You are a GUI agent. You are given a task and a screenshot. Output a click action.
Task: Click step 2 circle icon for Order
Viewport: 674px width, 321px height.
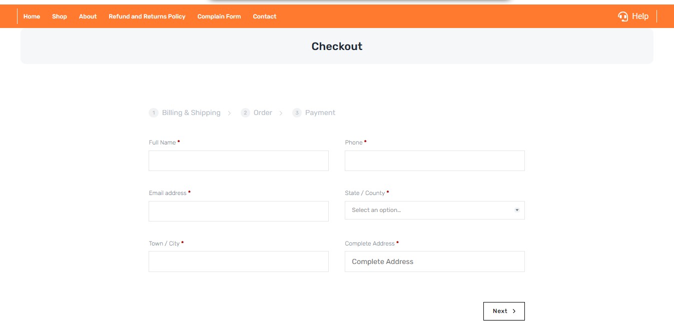tap(245, 113)
